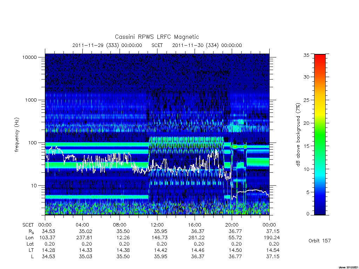This screenshot has width=359, height=269.
Task: Click the LT value 14.54
Action: pyautogui.click(x=273, y=250)
